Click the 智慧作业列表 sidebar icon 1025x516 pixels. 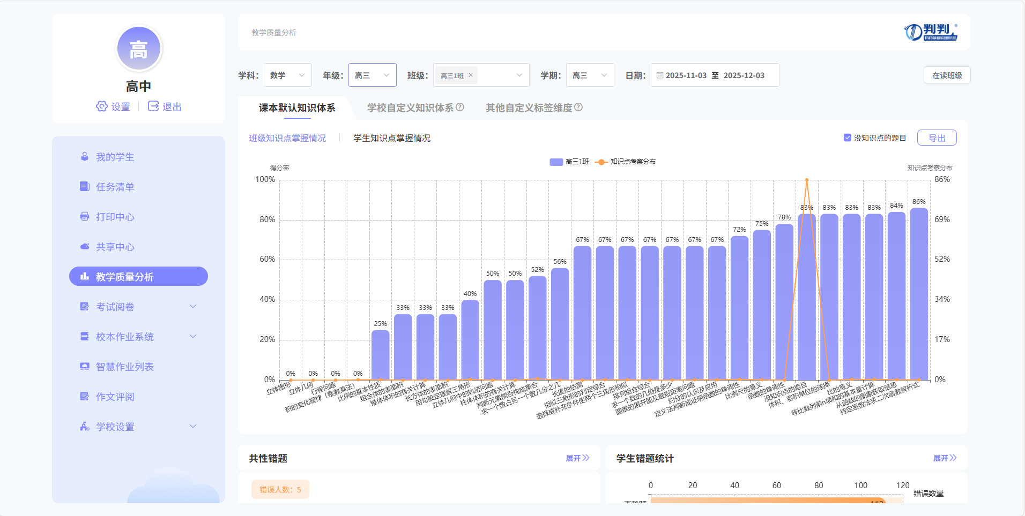coord(85,367)
